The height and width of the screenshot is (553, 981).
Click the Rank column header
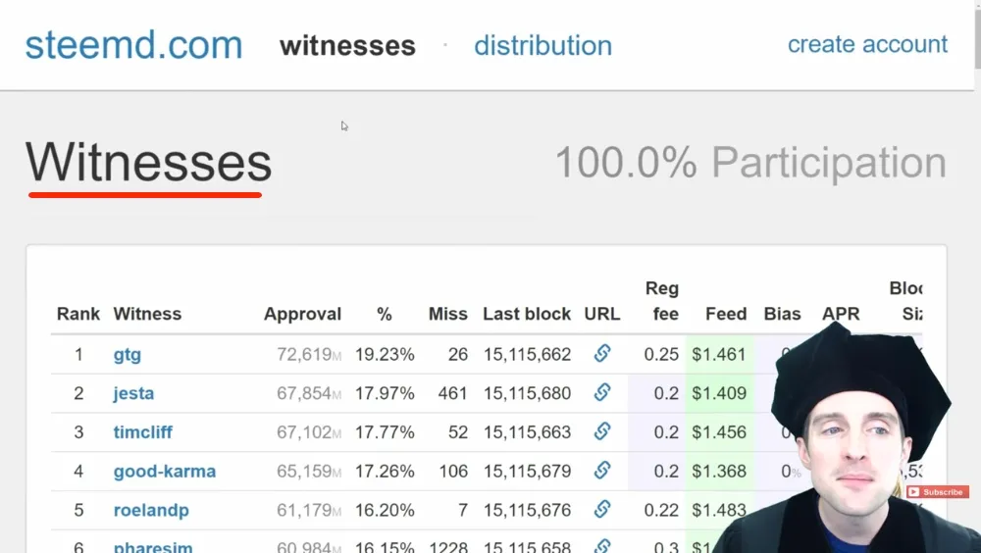coord(78,314)
